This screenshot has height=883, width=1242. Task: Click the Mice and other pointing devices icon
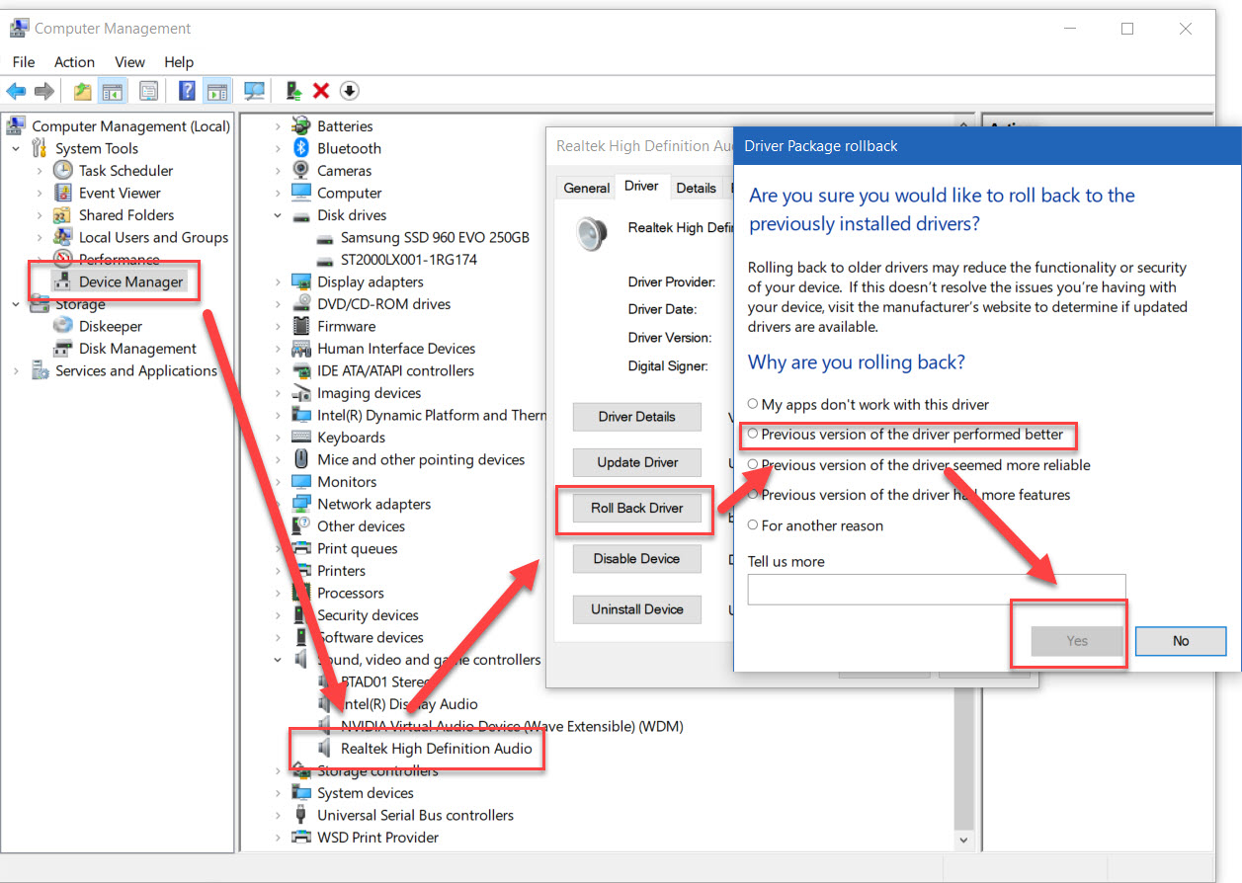301,459
